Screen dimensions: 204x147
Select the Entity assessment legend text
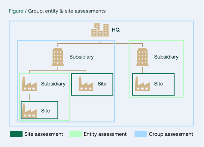(106, 134)
